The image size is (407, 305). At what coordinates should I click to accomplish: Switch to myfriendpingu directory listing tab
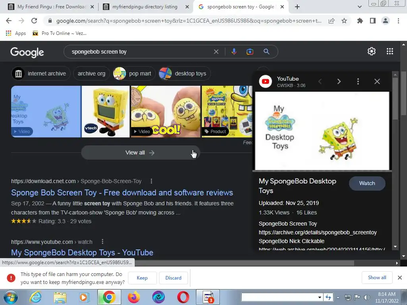pyautogui.click(x=145, y=7)
